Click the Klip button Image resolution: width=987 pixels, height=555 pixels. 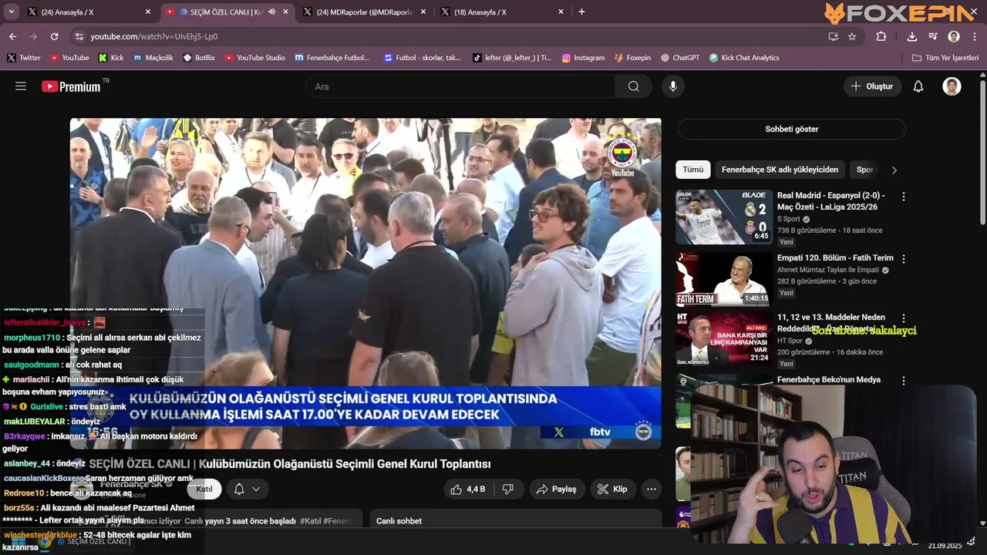pos(613,489)
